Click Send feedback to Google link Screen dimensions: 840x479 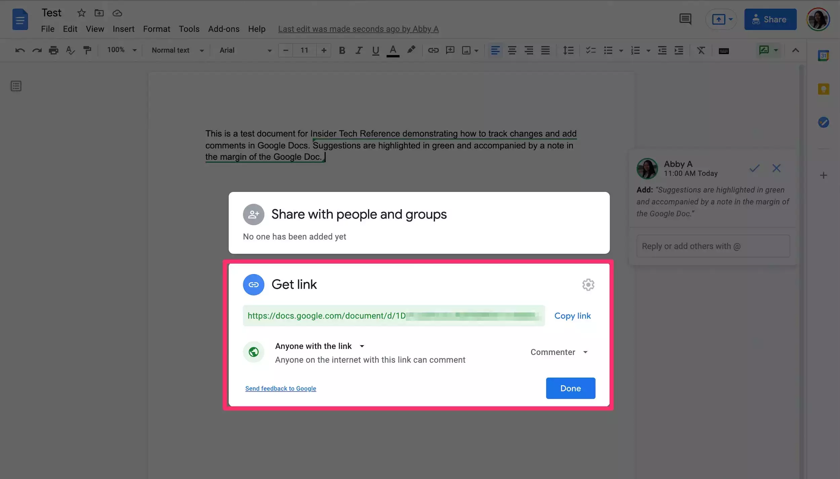[x=281, y=388]
